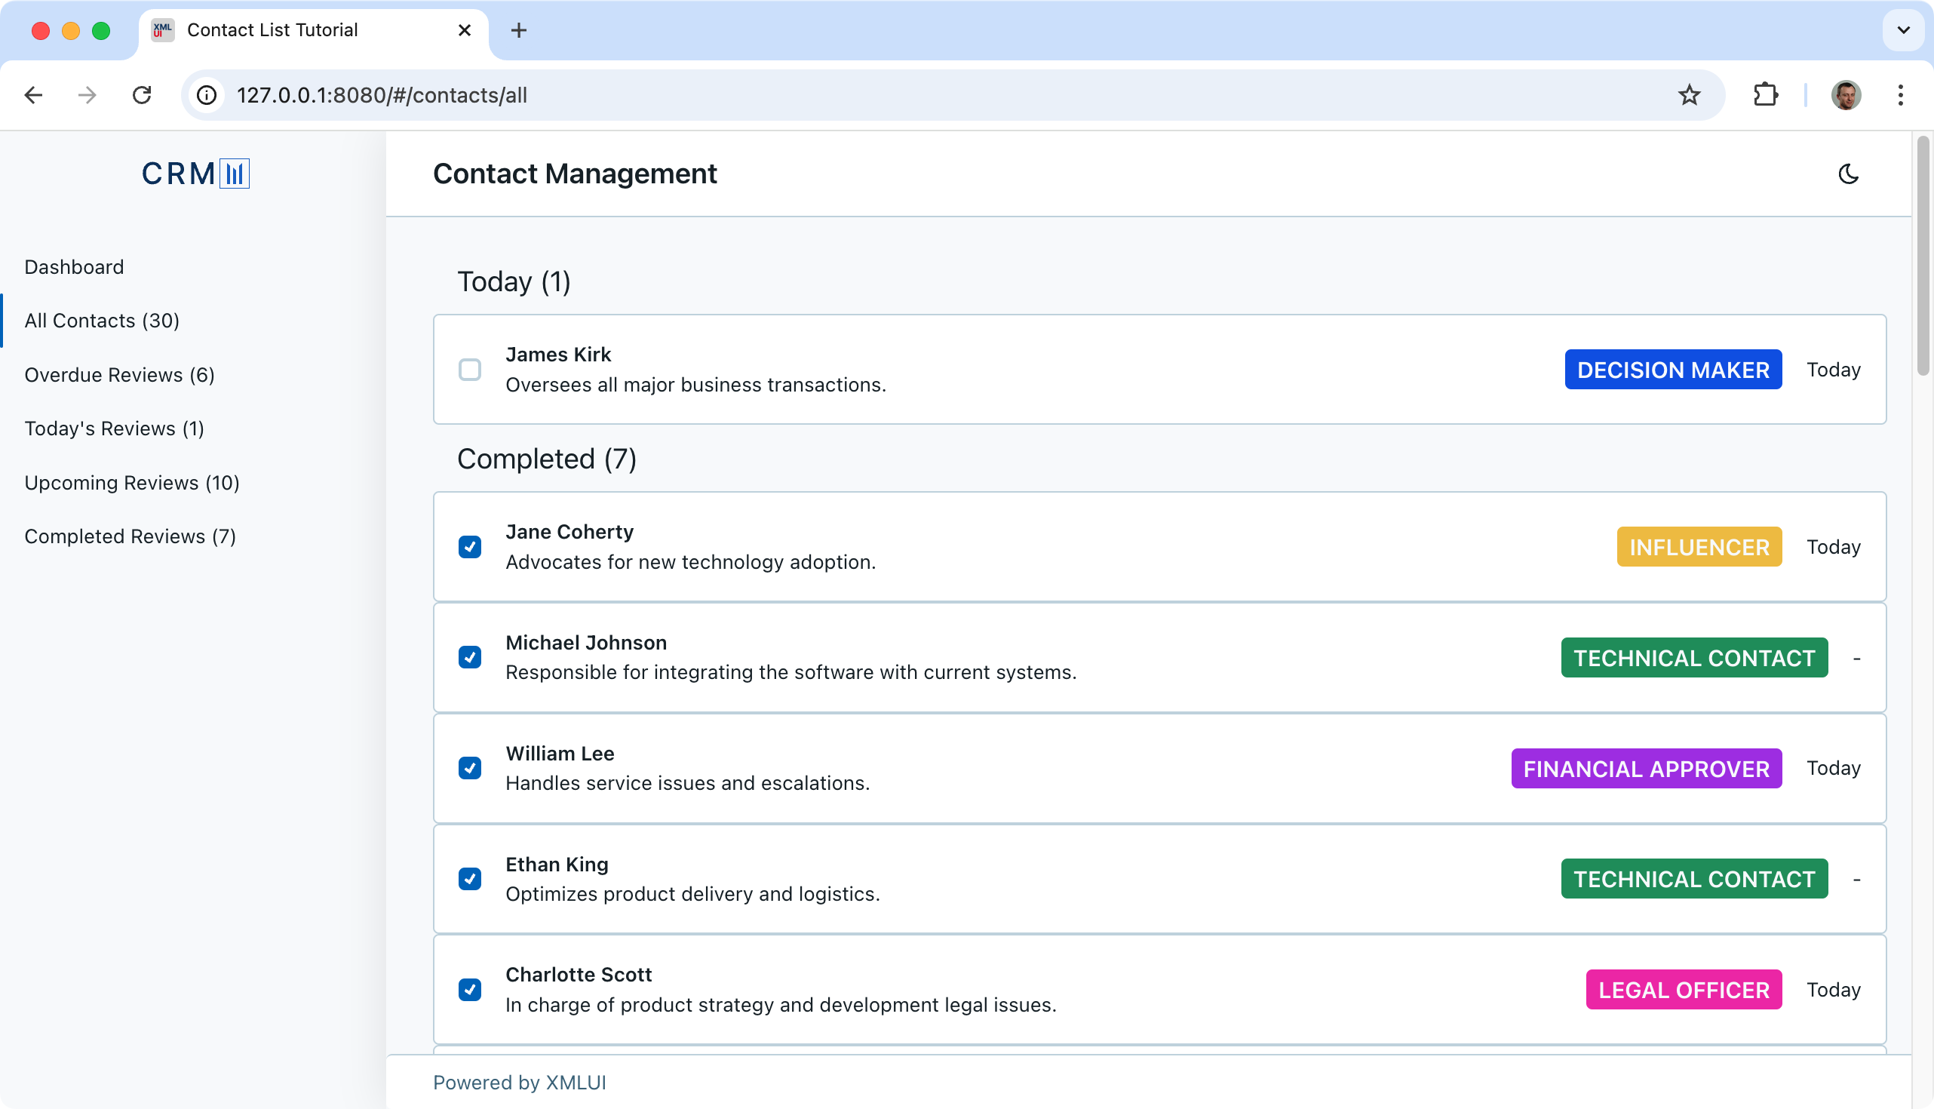Click the Today date in William Lee row
1934x1109 pixels.
point(1834,769)
